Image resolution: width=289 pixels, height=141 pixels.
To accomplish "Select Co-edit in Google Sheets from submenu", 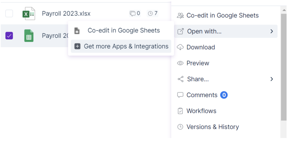I will [123, 31].
